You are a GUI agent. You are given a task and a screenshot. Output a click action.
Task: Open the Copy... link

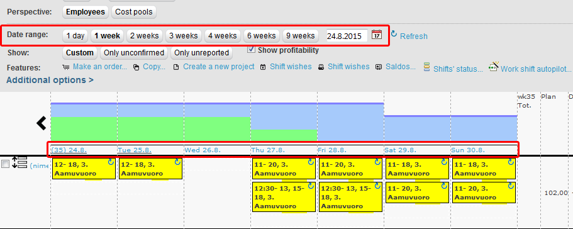[x=154, y=67]
